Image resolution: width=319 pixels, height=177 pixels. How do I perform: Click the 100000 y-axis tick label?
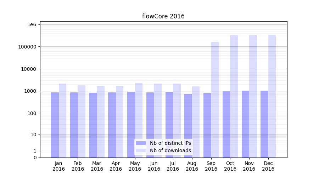click(x=28, y=47)
